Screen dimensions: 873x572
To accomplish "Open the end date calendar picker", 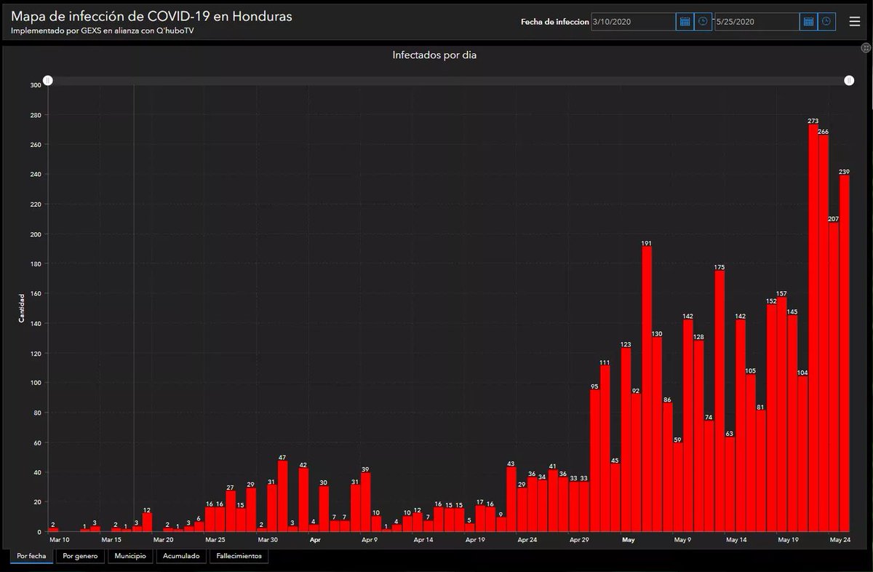I will [808, 22].
